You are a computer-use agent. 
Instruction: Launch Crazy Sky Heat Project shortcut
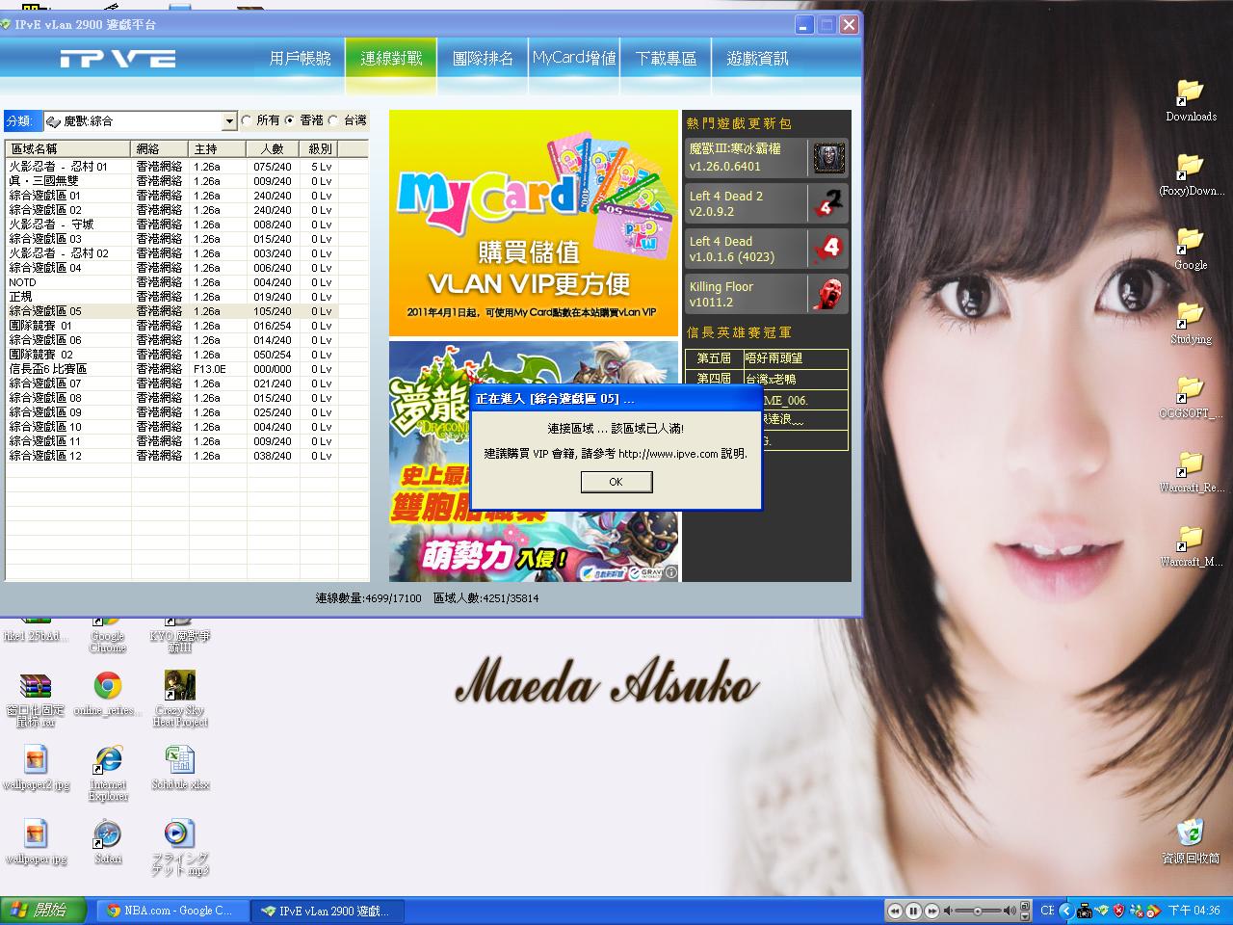(180, 699)
